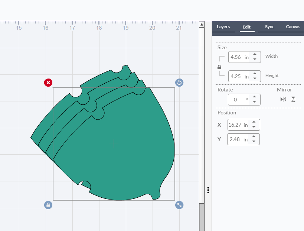Click the panel divider three-dot handle

209,190
